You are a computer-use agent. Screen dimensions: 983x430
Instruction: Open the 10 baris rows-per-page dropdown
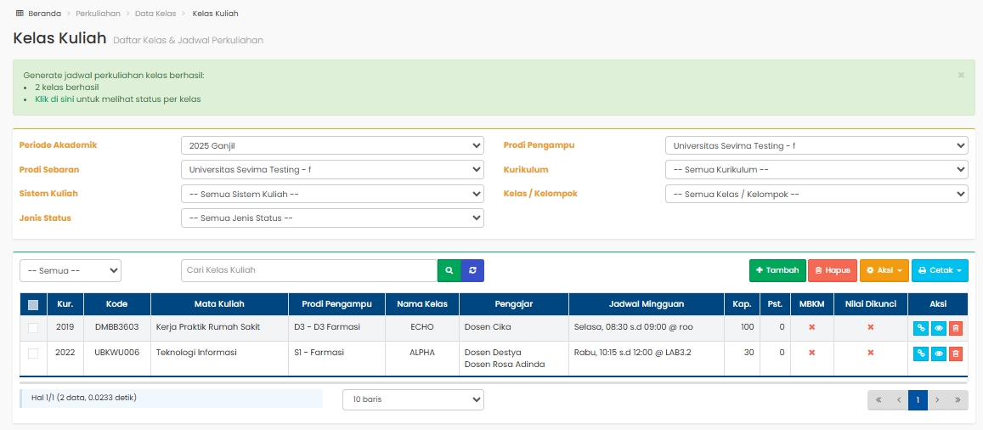click(x=413, y=399)
